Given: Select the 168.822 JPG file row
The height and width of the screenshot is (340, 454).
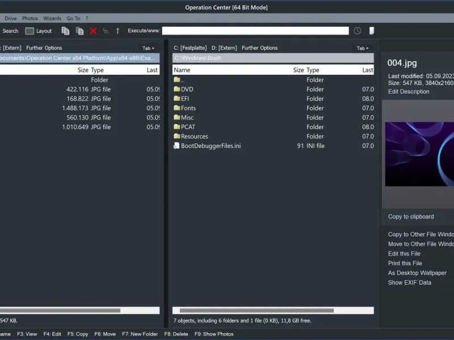Looking at the screenshot, I should click(79, 99).
